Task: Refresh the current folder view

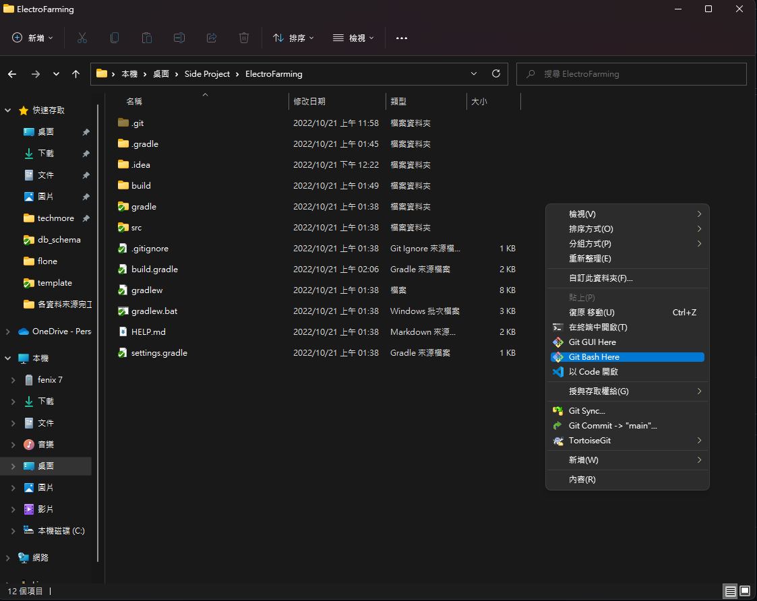Action: point(496,73)
